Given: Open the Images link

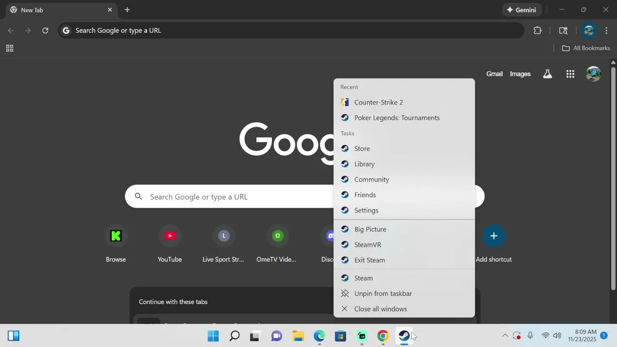Looking at the screenshot, I should coord(520,74).
